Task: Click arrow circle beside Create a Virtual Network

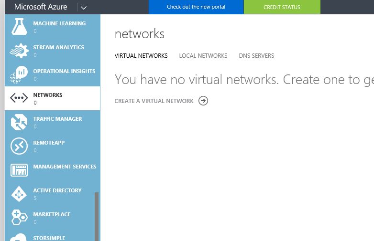Action: 203,101
